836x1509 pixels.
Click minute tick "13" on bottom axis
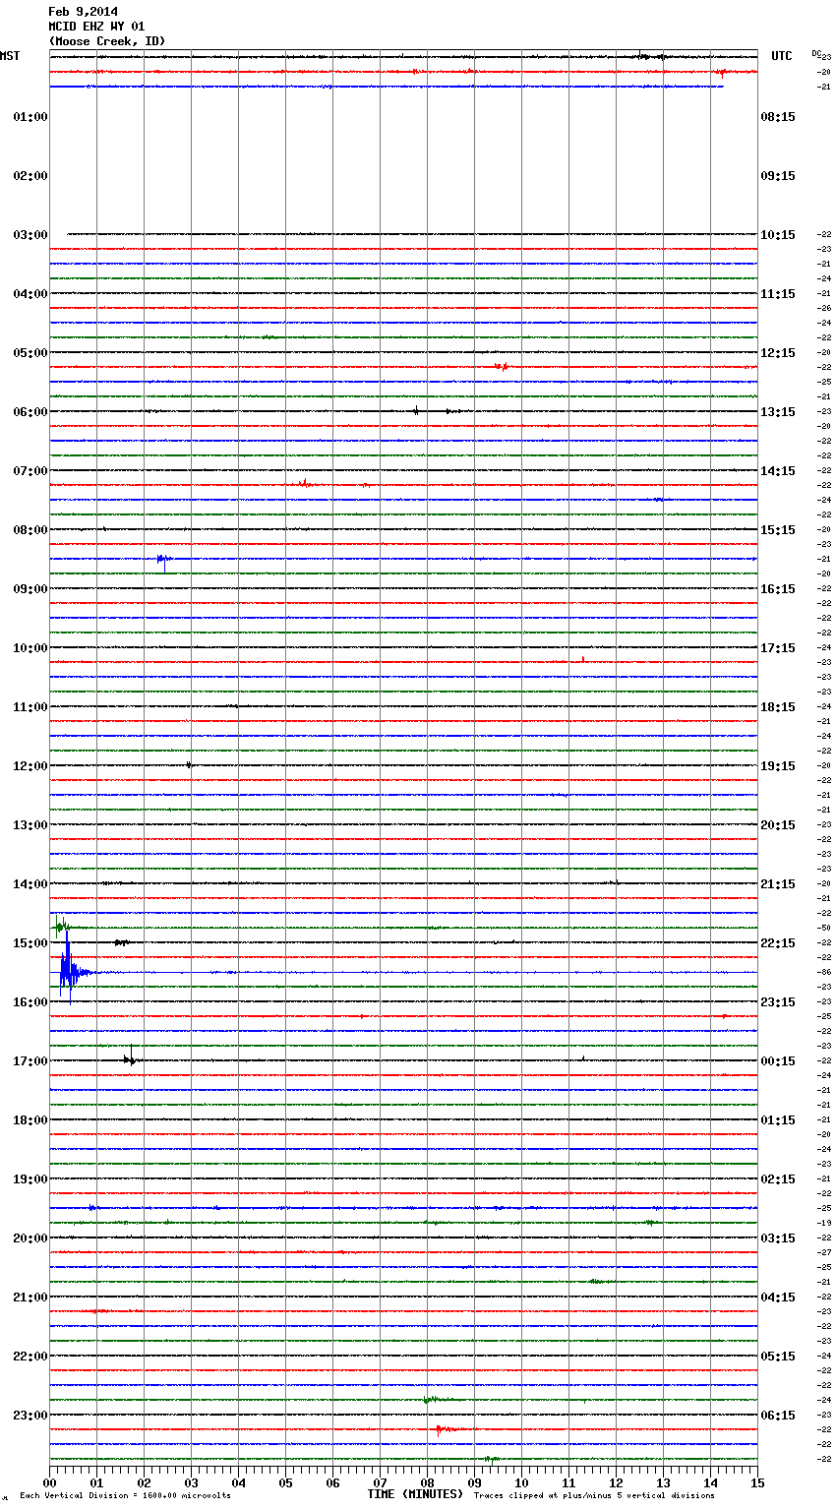click(663, 1482)
